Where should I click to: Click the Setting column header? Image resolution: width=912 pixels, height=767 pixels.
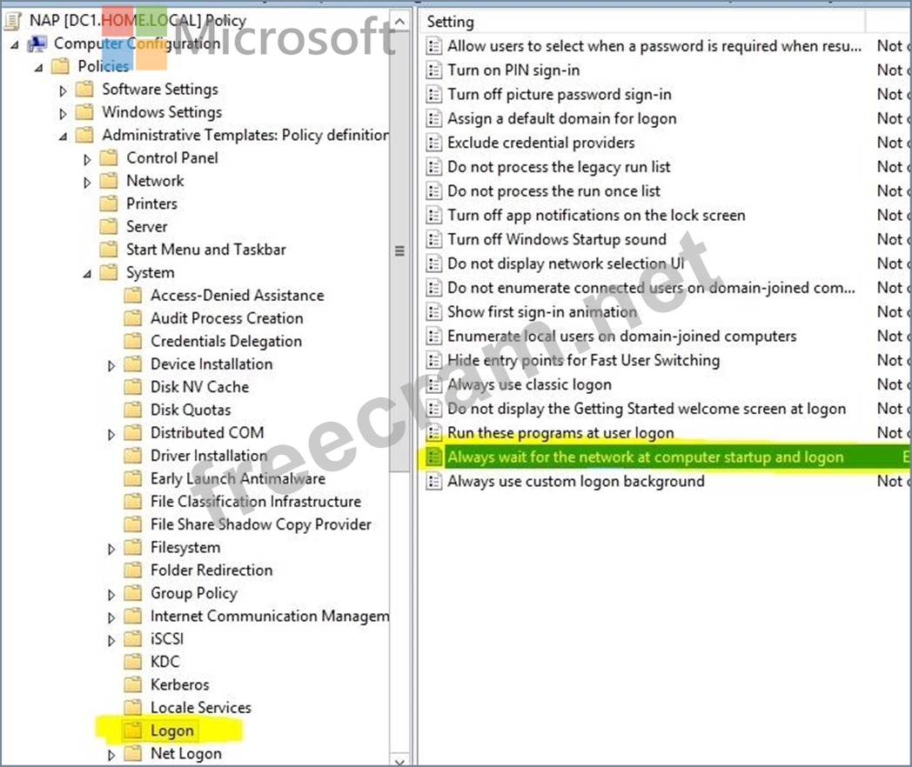click(641, 22)
